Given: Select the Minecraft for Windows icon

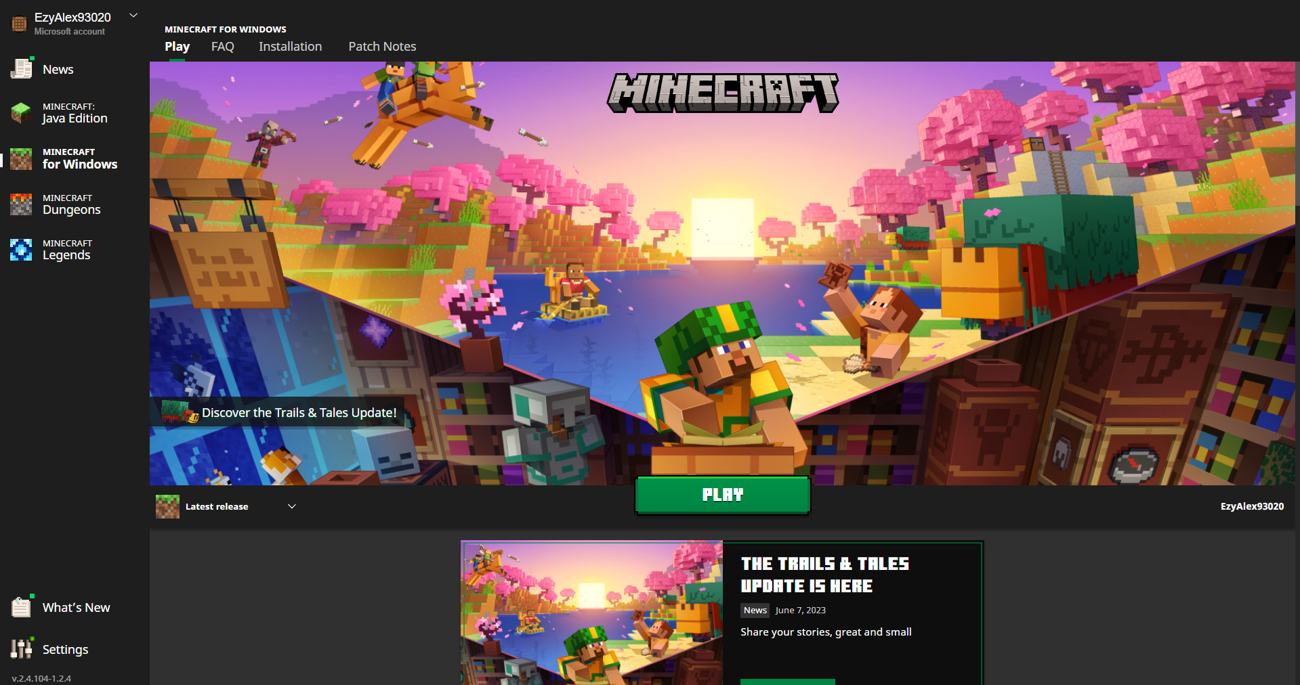Looking at the screenshot, I should click(21, 158).
